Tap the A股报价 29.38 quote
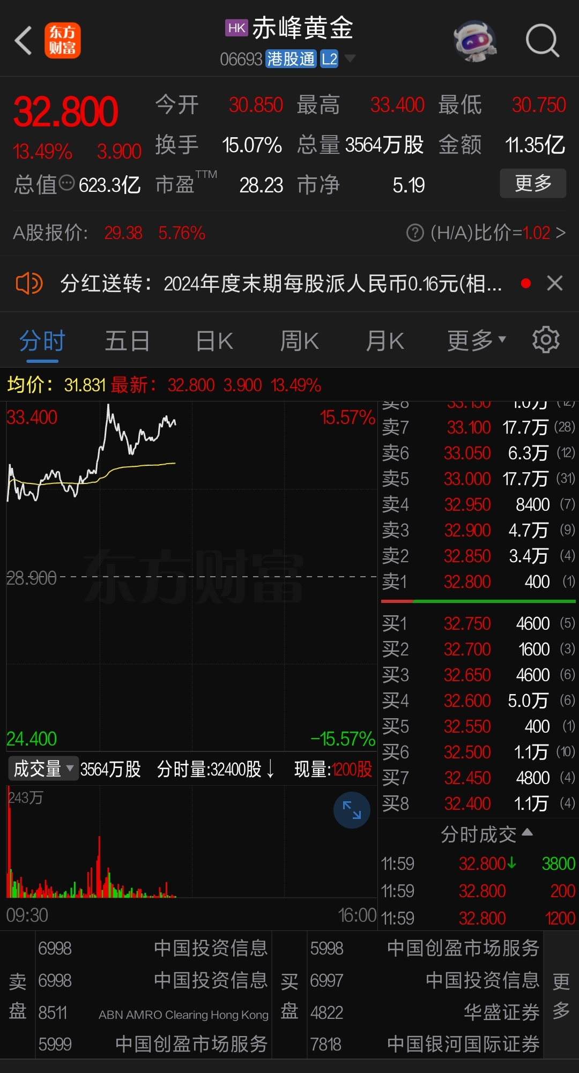The height and width of the screenshot is (1073, 579). pos(109,233)
